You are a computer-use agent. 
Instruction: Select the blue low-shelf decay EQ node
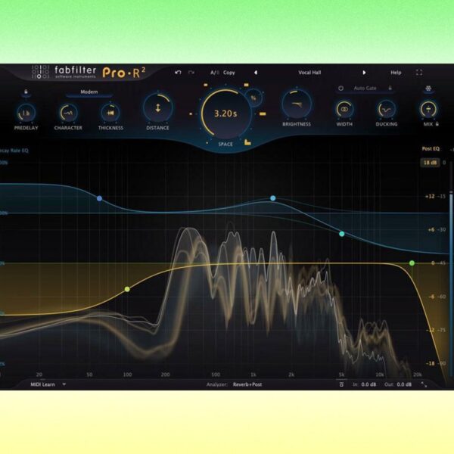pos(99,198)
